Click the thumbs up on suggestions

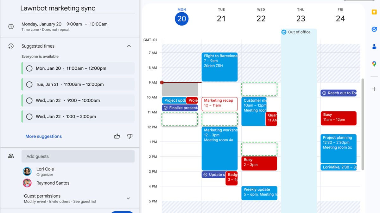(x=117, y=136)
